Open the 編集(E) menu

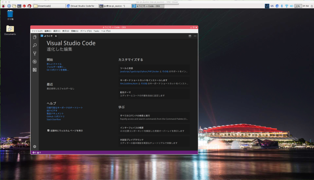tap(48, 31)
